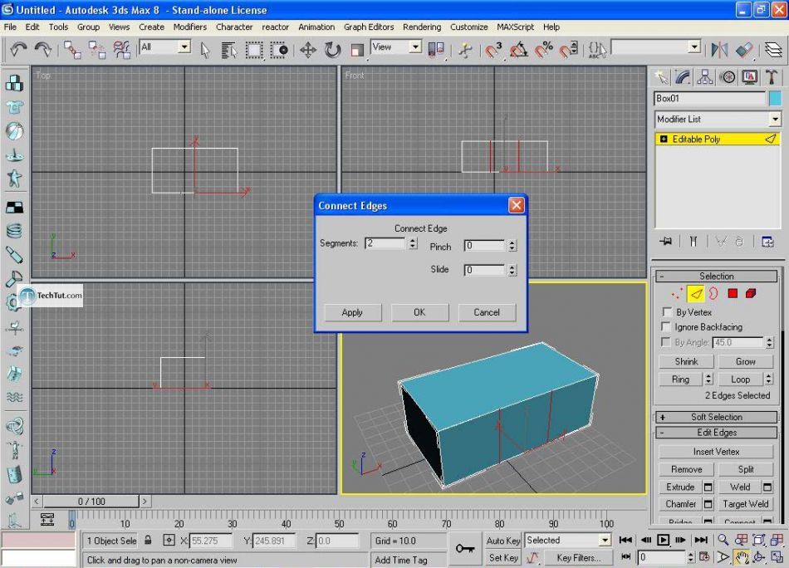Select Polygon sub-object level

pyautogui.click(x=733, y=293)
